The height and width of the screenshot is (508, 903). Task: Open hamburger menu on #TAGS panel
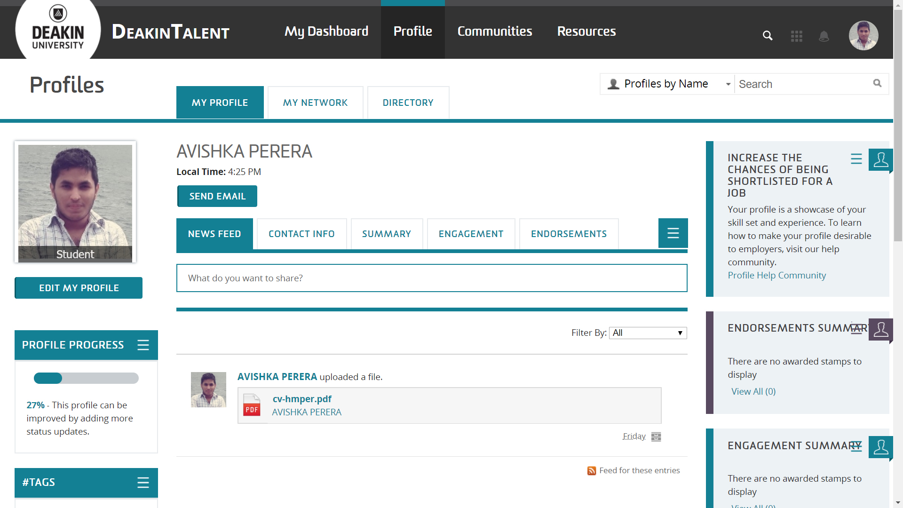(143, 483)
